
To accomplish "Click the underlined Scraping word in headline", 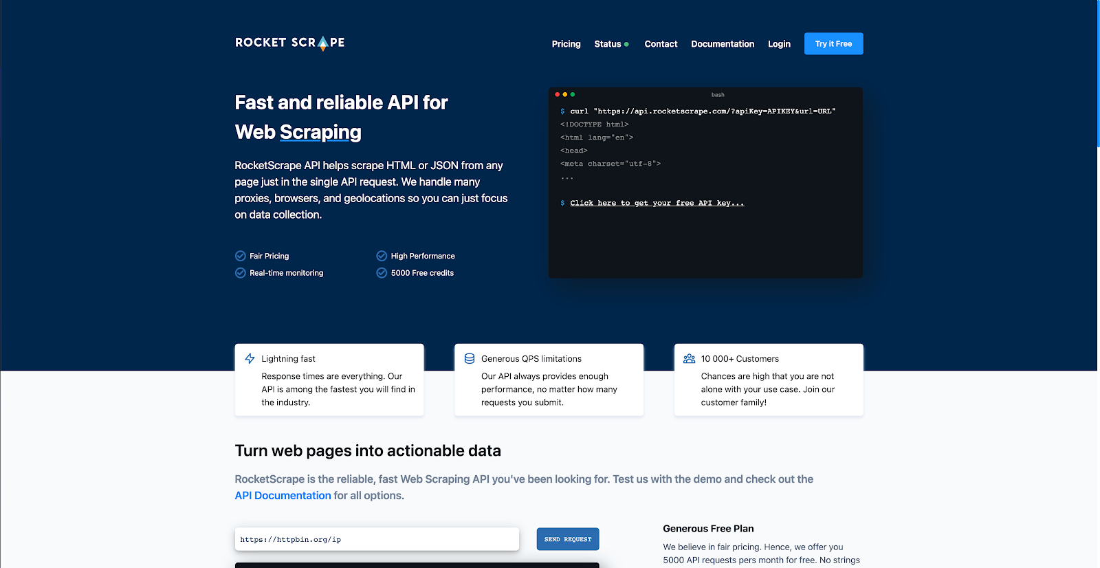I will 320,132.
